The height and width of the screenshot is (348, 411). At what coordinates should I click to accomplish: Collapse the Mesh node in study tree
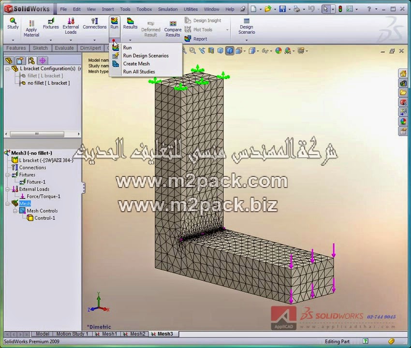(7, 203)
